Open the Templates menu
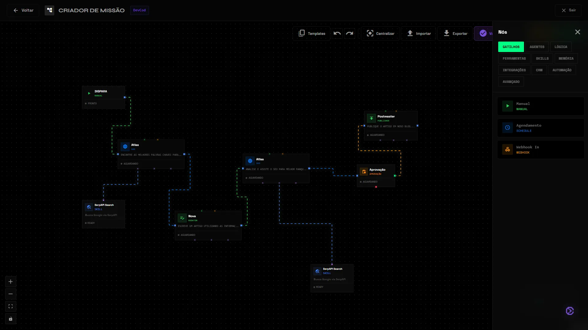This screenshot has width=588, height=330. click(x=312, y=33)
